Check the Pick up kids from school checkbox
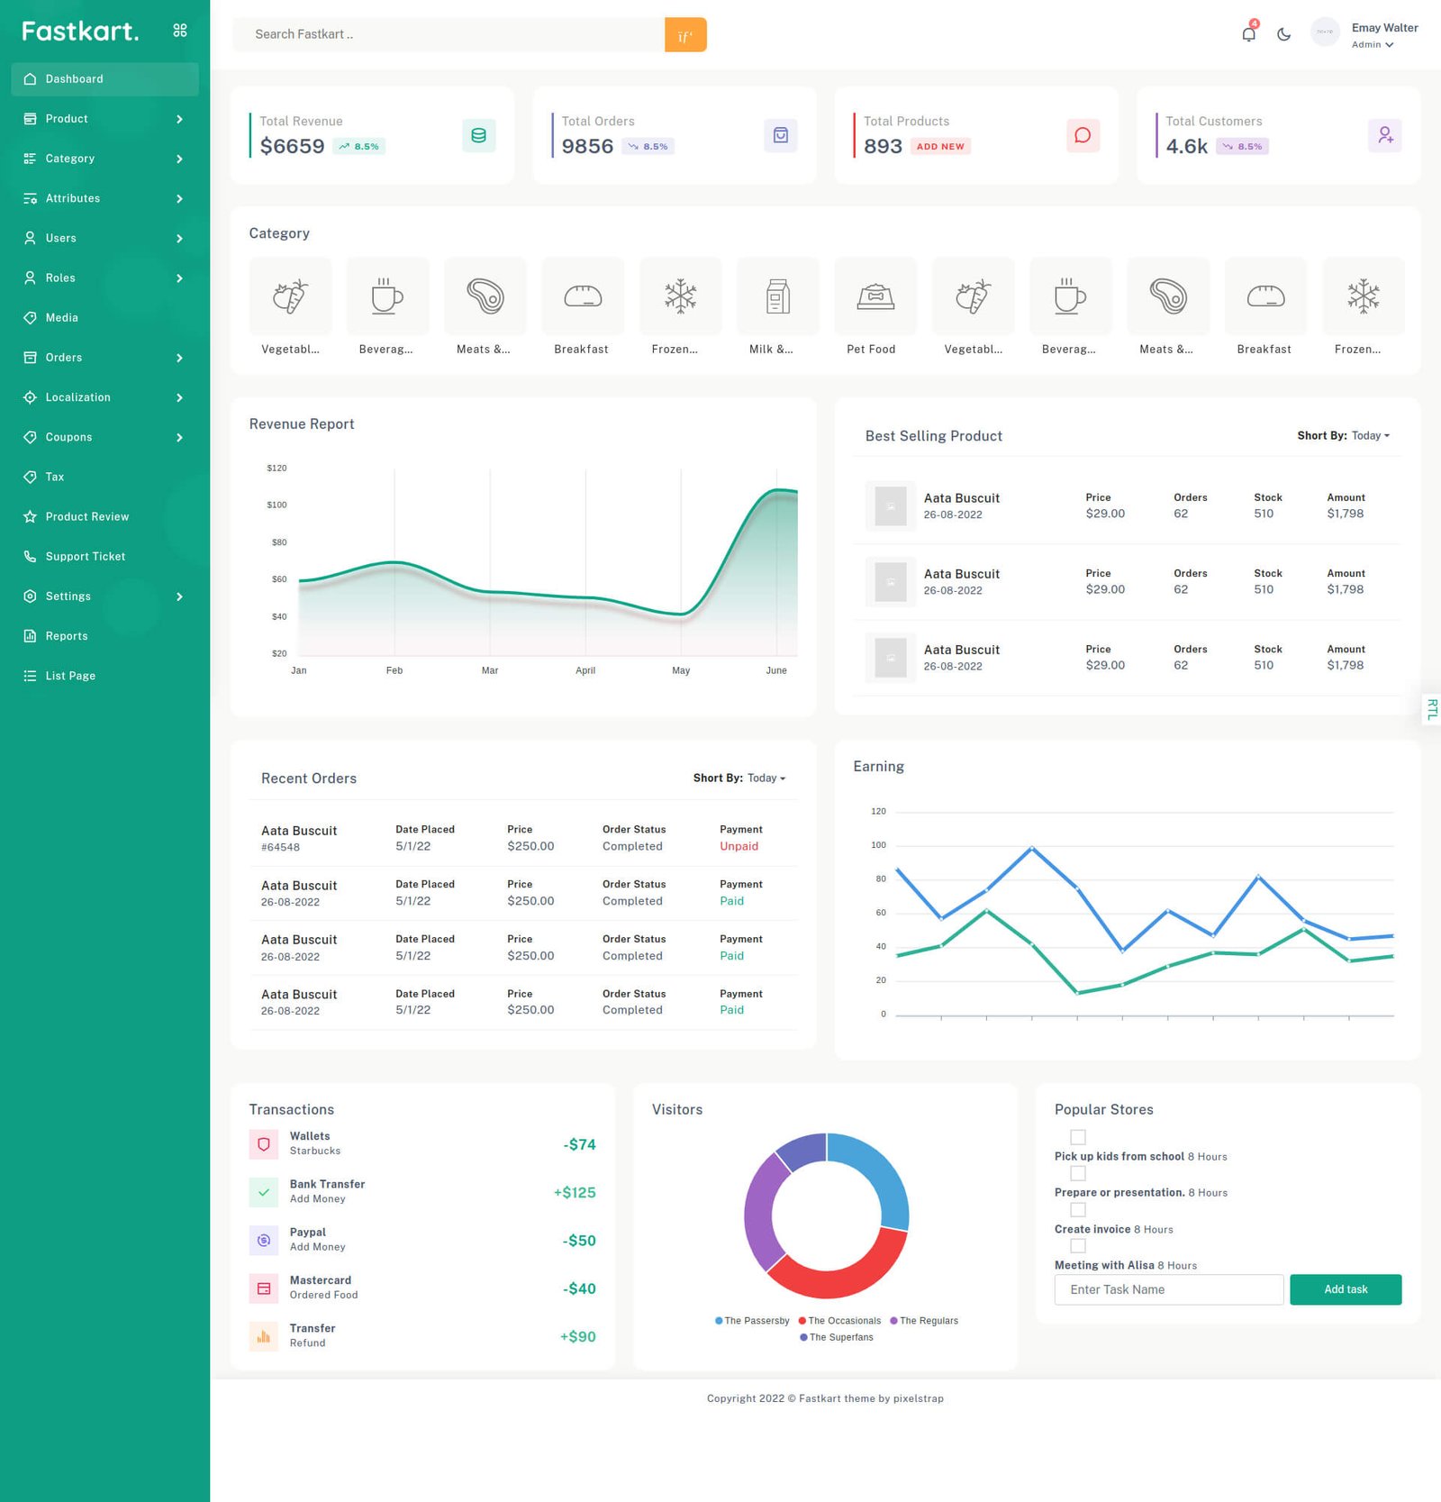Screen dimensions: 1441x1502 1078,1137
